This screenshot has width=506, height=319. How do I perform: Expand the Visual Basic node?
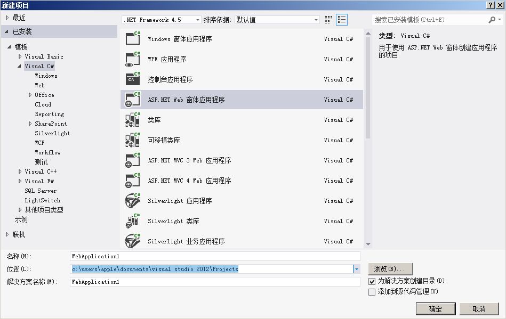tap(20, 56)
